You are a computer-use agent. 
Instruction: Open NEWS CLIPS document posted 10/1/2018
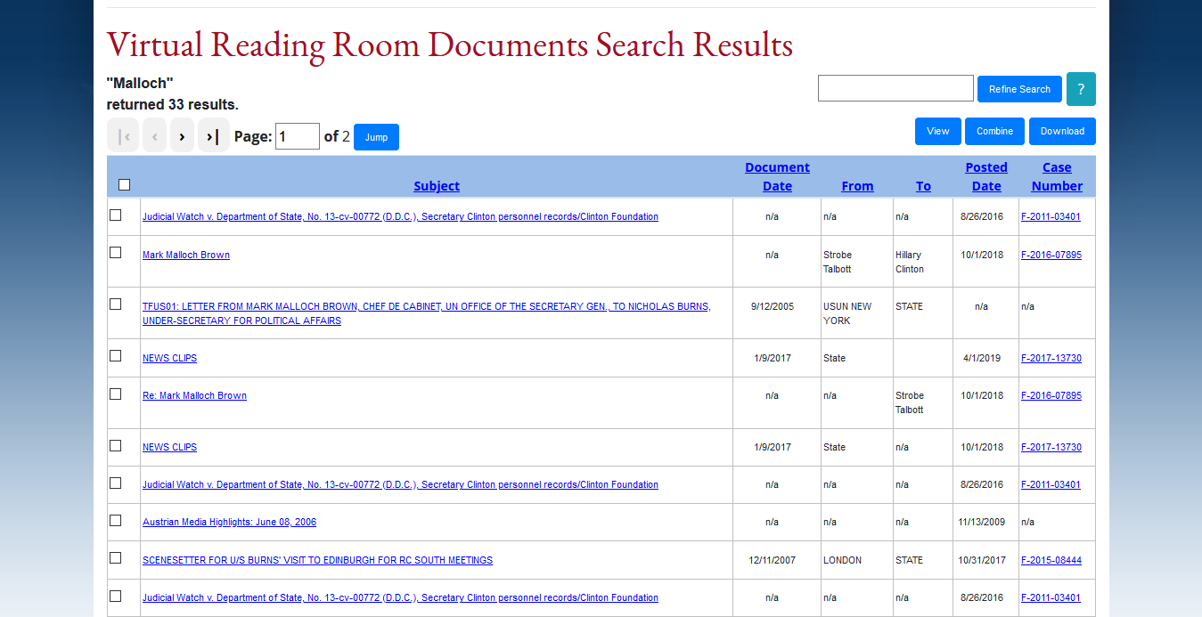pos(169,447)
